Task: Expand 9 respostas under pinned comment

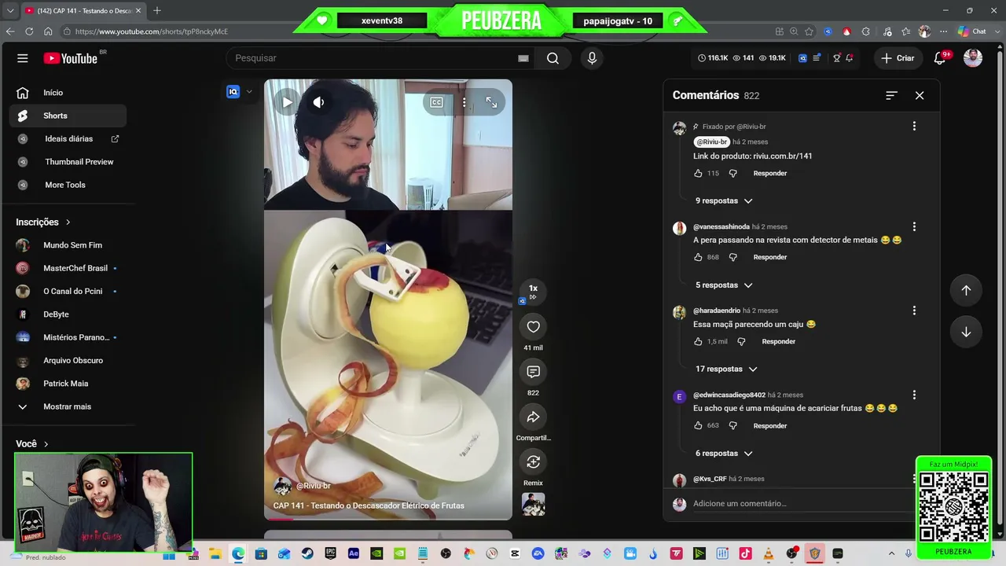Action: 724,200
